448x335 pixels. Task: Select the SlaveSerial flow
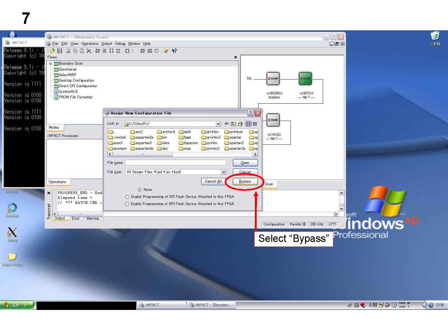coord(65,69)
